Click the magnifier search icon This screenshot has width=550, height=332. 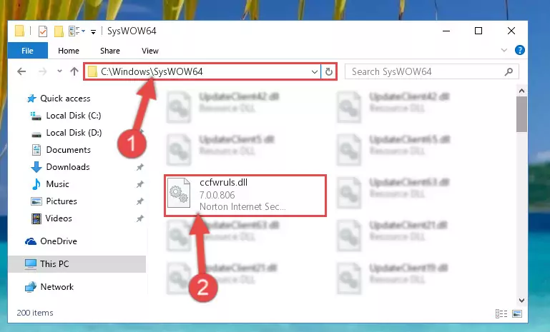tap(509, 72)
